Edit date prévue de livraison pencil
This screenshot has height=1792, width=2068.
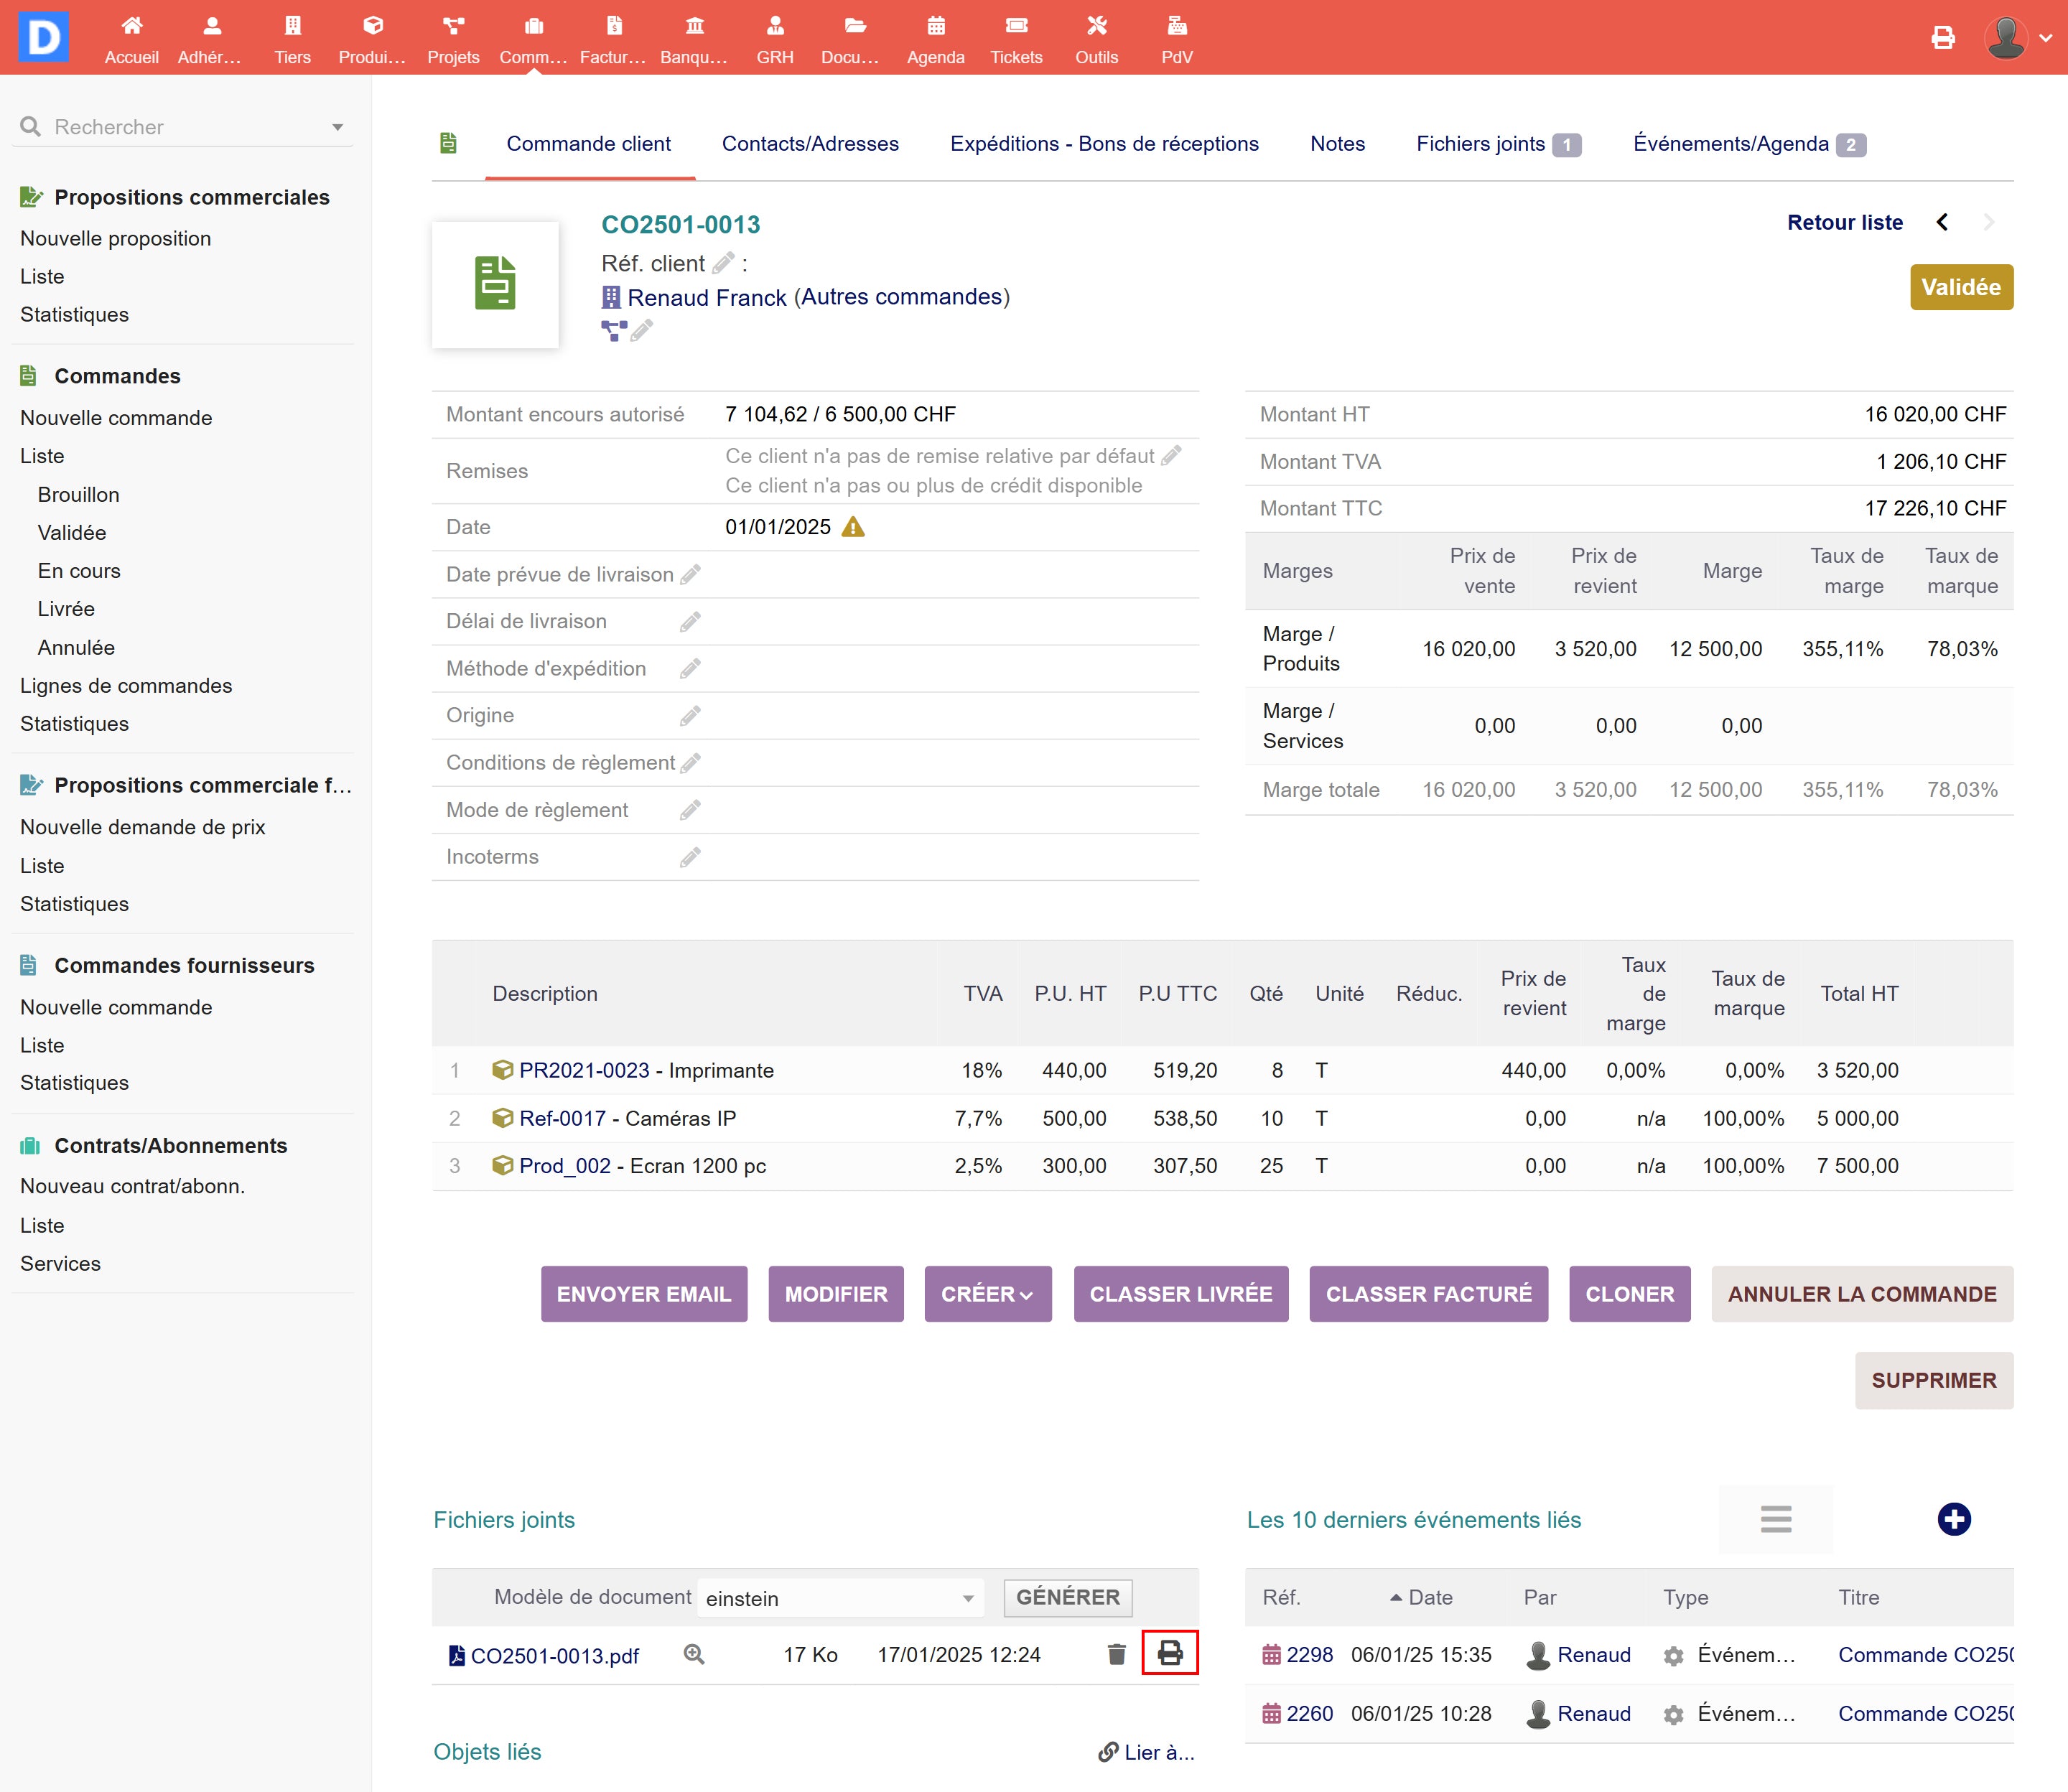click(690, 574)
